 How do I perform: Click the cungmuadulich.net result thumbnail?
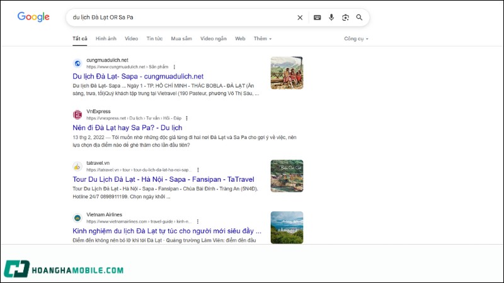point(287,73)
